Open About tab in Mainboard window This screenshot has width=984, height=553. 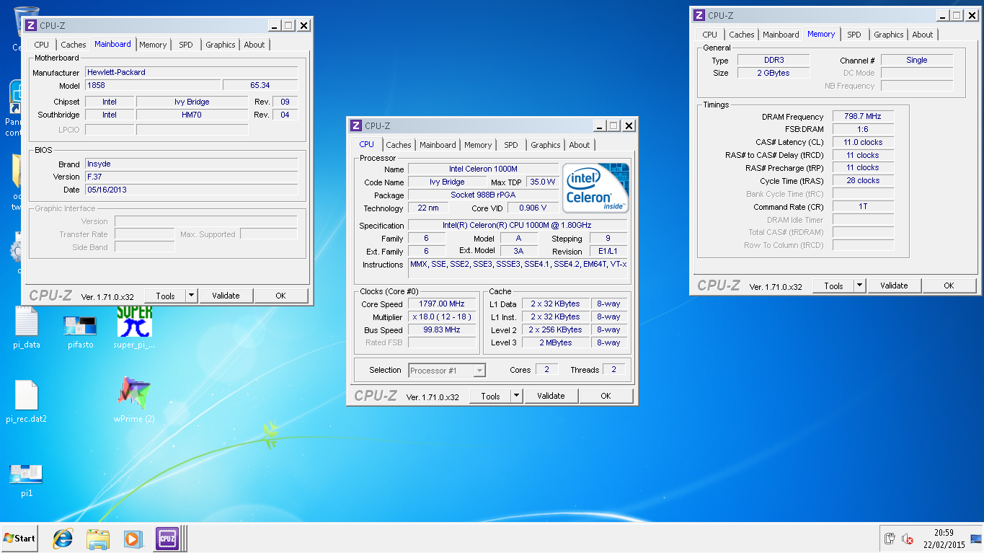(x=254, y=45)
